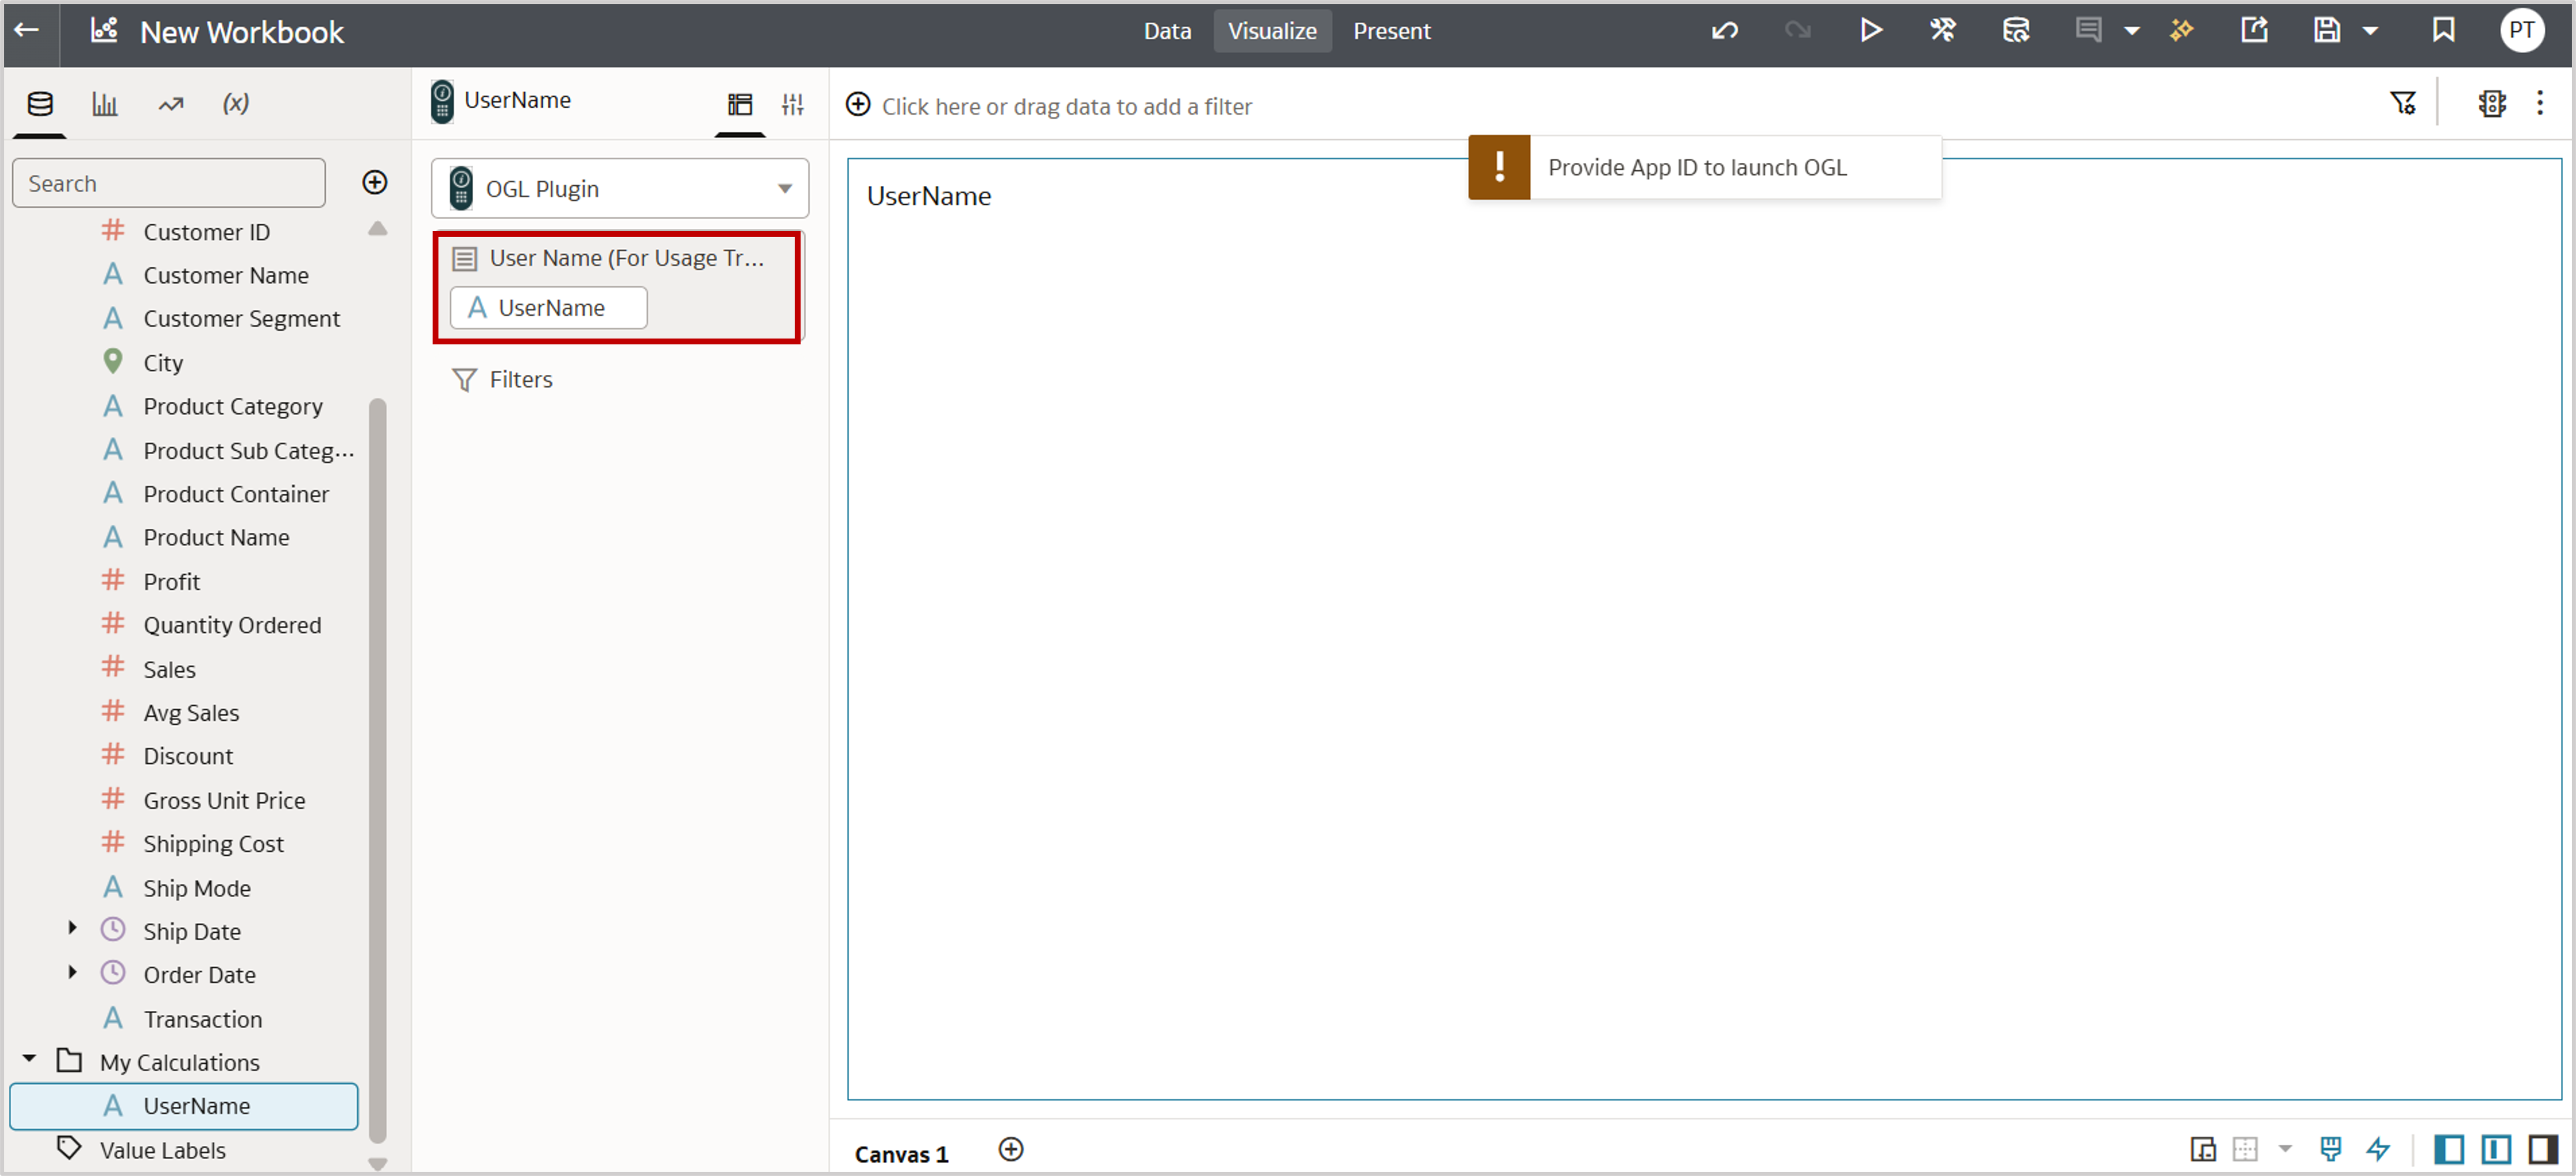
Task: Click the Refresh Data icon
Action: [x=2015, y=30]
